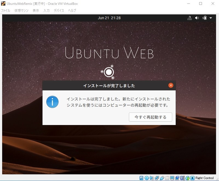
Task: Click the battery icon in the Ubuntu top bar
Action: pyautogui.click(x=204, y=18)
